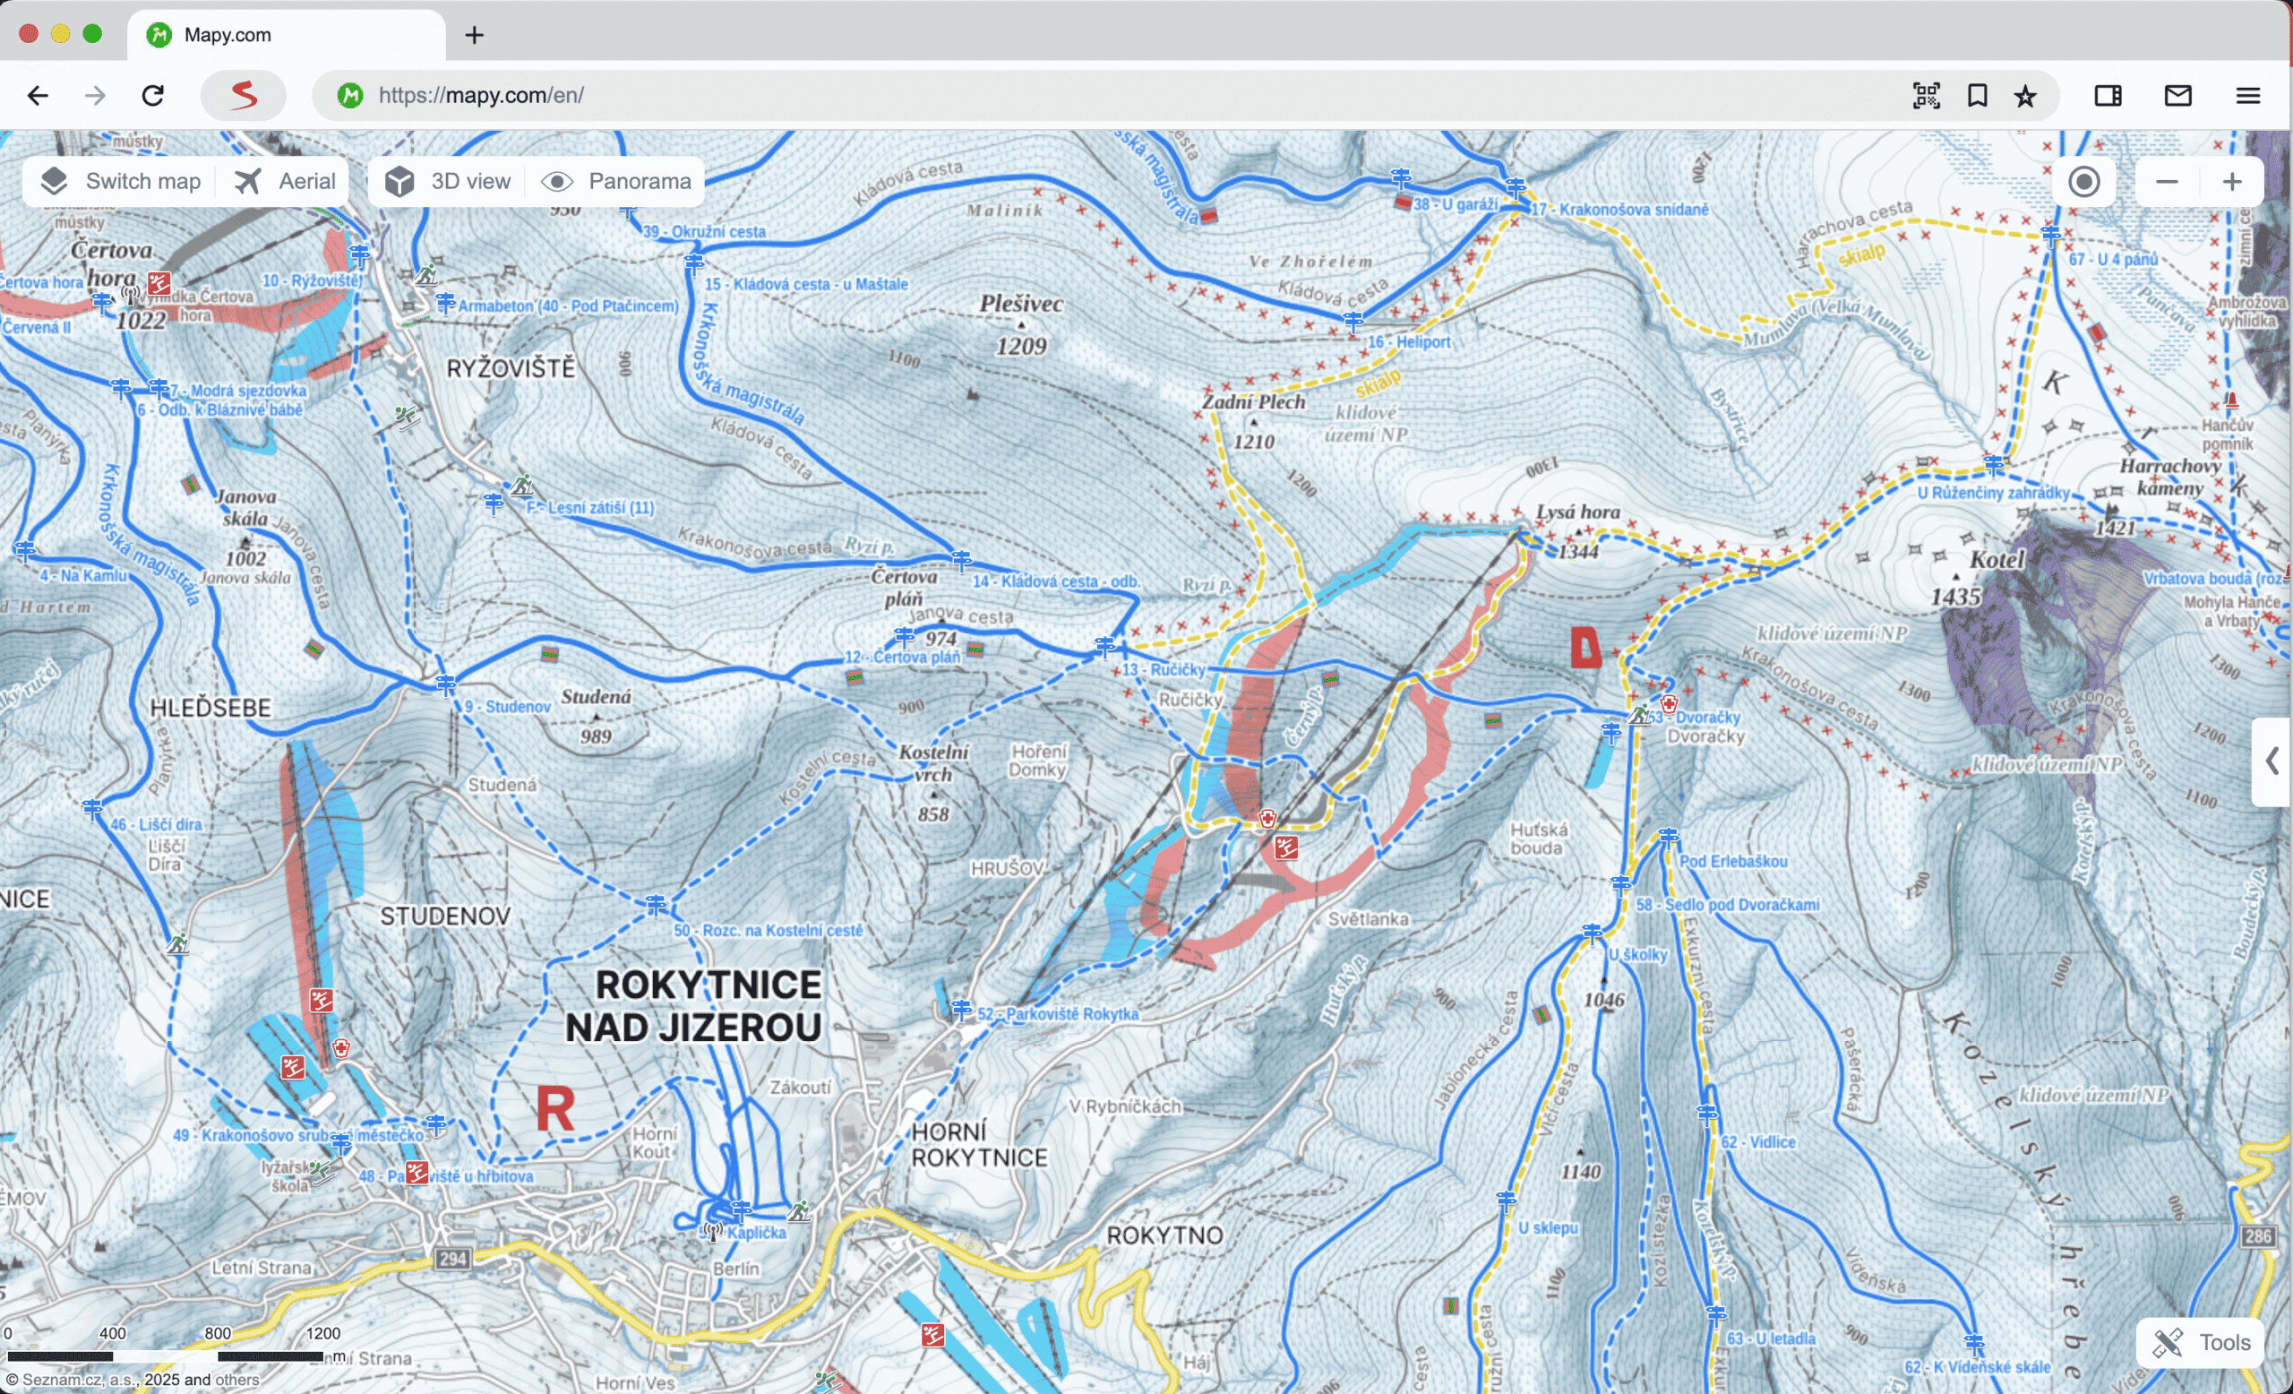Click the Switch map layers button
Image resolution: width=2293 pixels, height=1394 pixels.
point(122,182)
